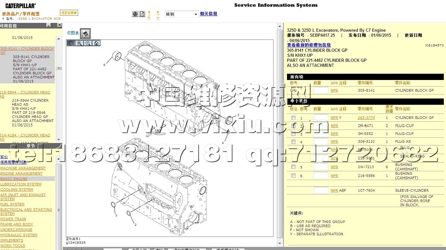Zoom out of the cylinder block diagram
The width and height of the screenshot is (446, 250).
[88, 43]
